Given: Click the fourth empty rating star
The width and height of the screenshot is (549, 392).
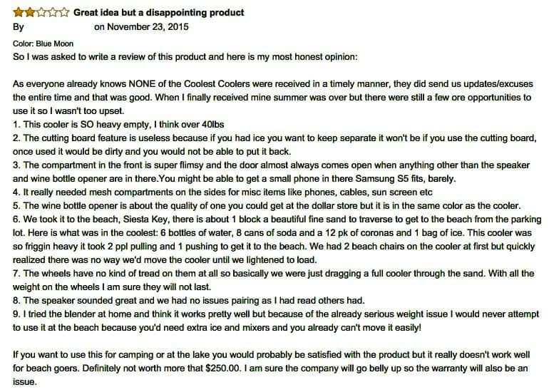Looking at the screenshot, I should [x=53, y=13].
